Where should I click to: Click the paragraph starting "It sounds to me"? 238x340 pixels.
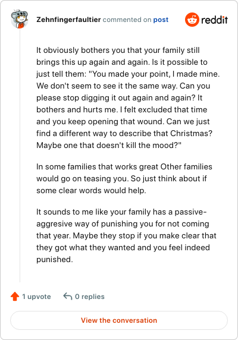pyautogui.click(x=126, y=235)
